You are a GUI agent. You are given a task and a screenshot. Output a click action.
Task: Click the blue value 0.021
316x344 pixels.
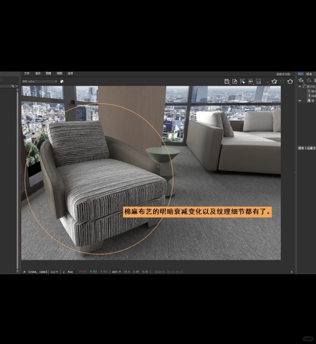[x=104, y=272]
